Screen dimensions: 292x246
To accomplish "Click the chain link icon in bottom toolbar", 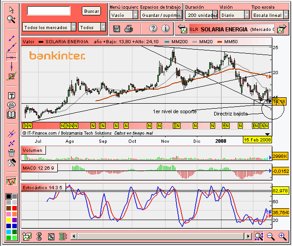I will coord(39,236).
